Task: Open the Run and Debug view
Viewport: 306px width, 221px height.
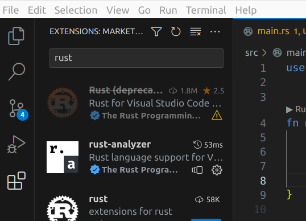Action: click(16, 144)
